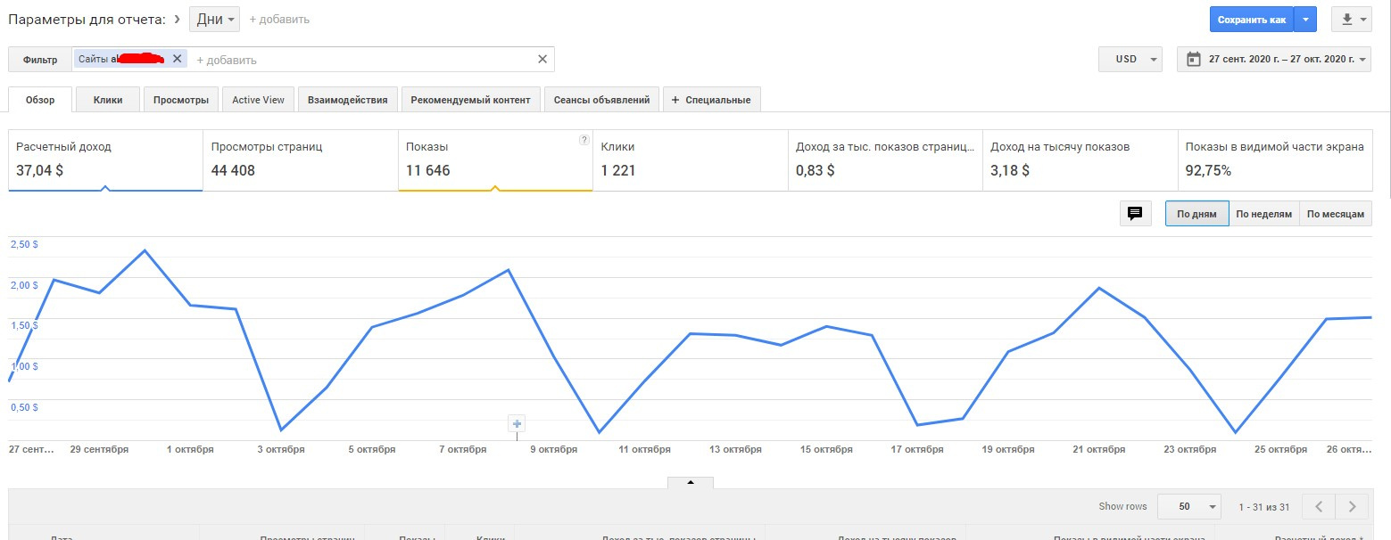This screenshot has height=540, width=1391.
Task: Open the arrow next to Сохранить как
Action: click(1305, 19)
